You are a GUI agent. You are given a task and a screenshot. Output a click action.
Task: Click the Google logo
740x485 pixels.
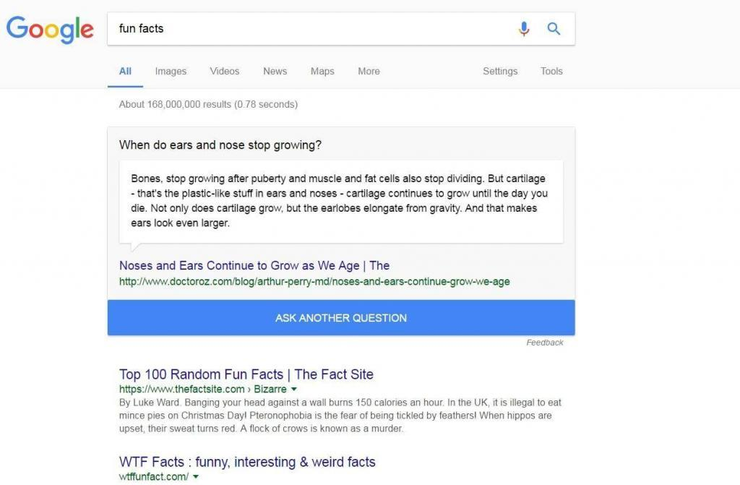[x=50, y=29]
